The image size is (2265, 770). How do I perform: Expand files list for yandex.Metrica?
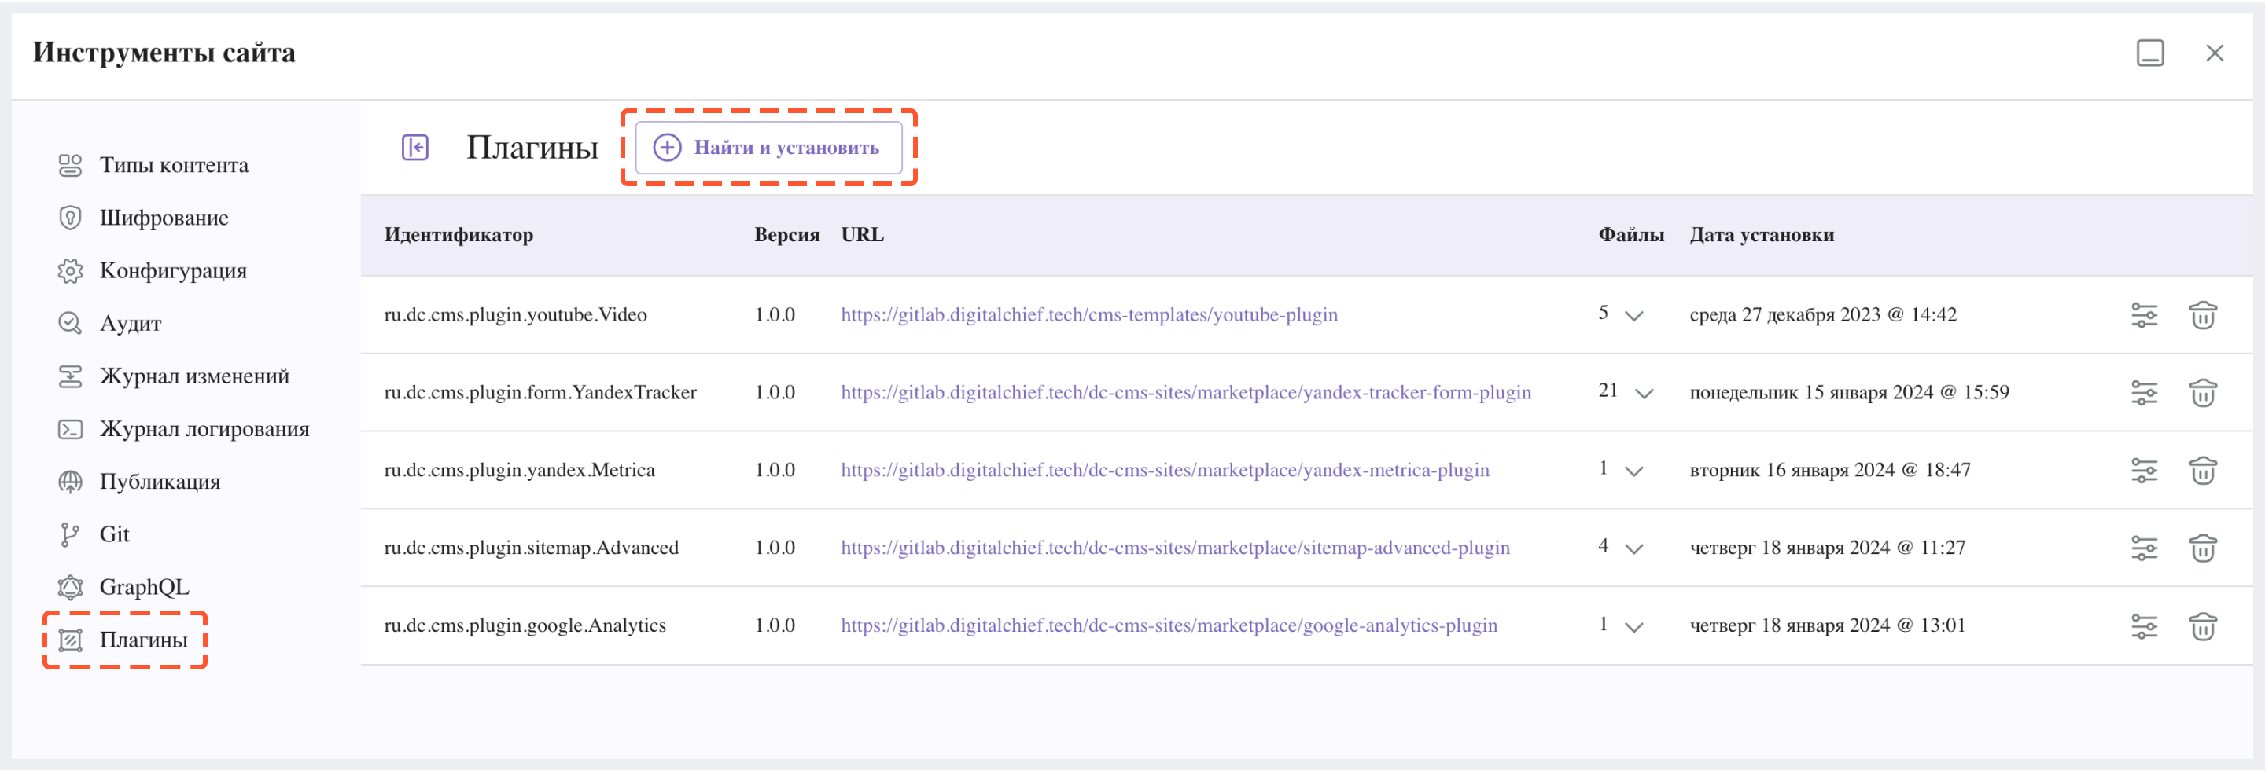coord(1633,471)
